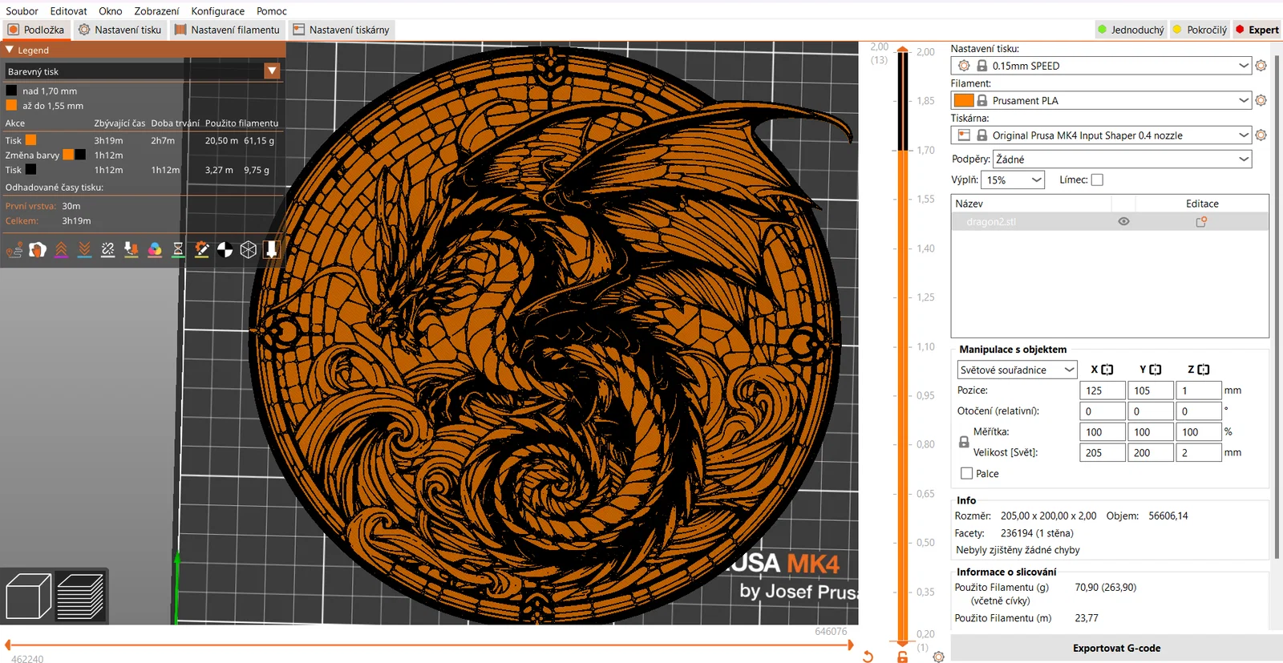This screenshot has width=1283, height=663.
Task: Toggle the scale proportions lock
Action: 964,442
